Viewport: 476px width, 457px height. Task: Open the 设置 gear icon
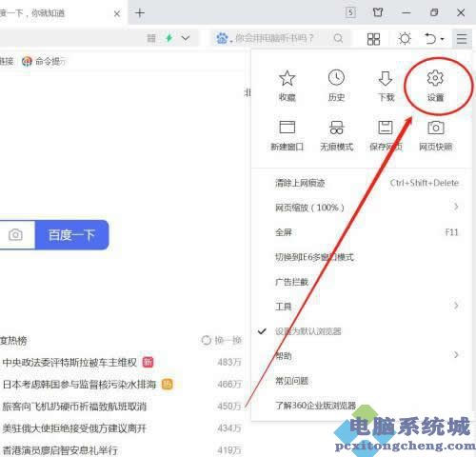coord(435,86)
